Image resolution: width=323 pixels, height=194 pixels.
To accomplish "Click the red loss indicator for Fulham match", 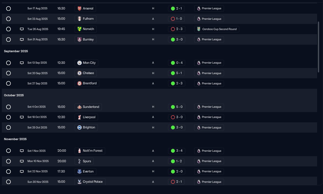I will coord(173,19).
